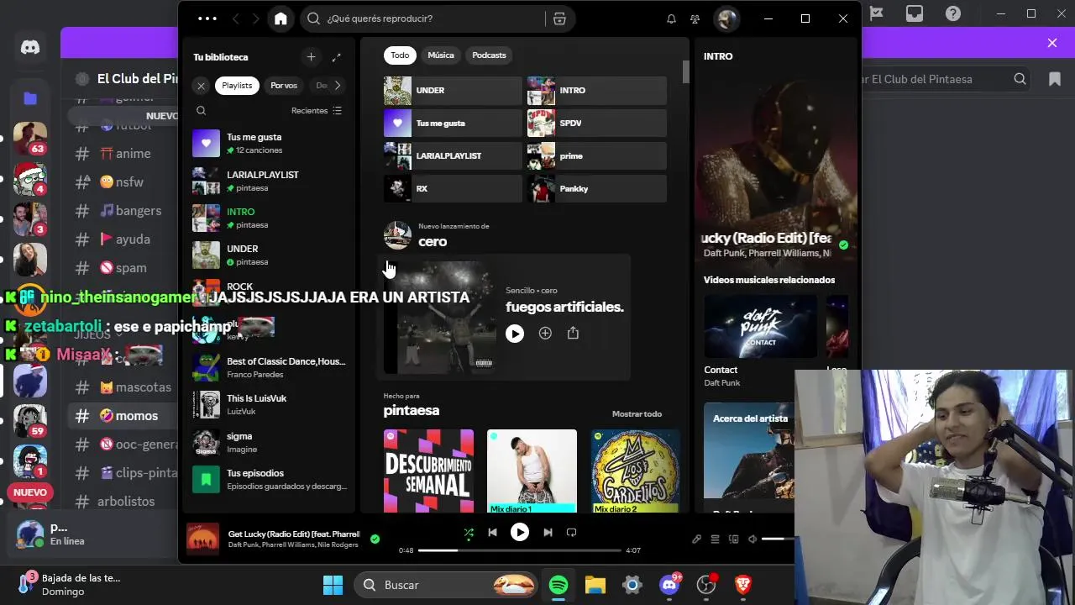
Task: Open the play queue
Action: (x=715, y=539)
